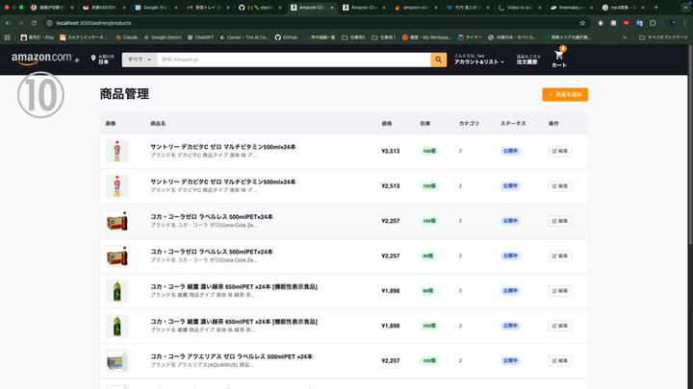Click the 商品を追加 button
Viewport: 693px width, 389px height.
point(565,94)
